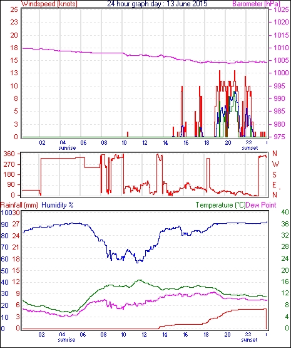Click the Temperature (°C) legend label

[220, 205]
